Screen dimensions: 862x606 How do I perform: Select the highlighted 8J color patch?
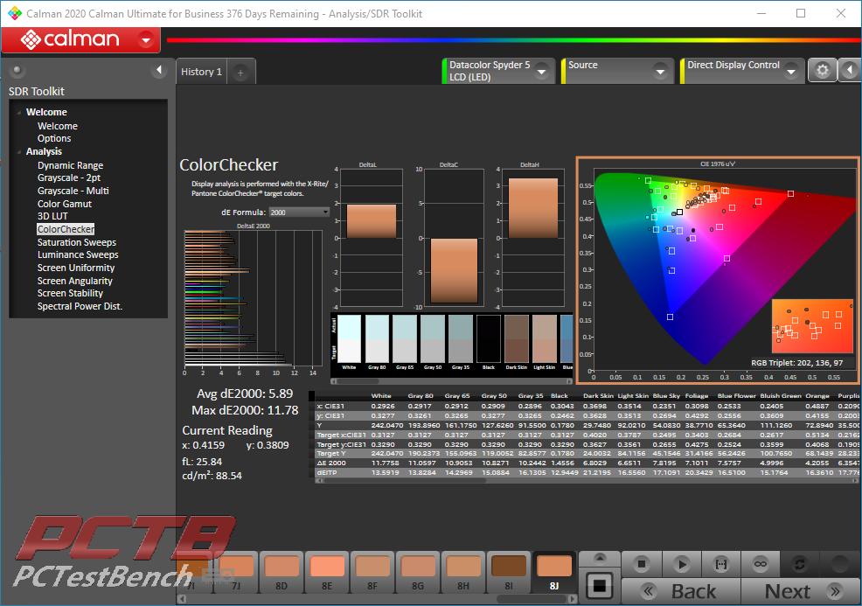[x=554, y=573]
